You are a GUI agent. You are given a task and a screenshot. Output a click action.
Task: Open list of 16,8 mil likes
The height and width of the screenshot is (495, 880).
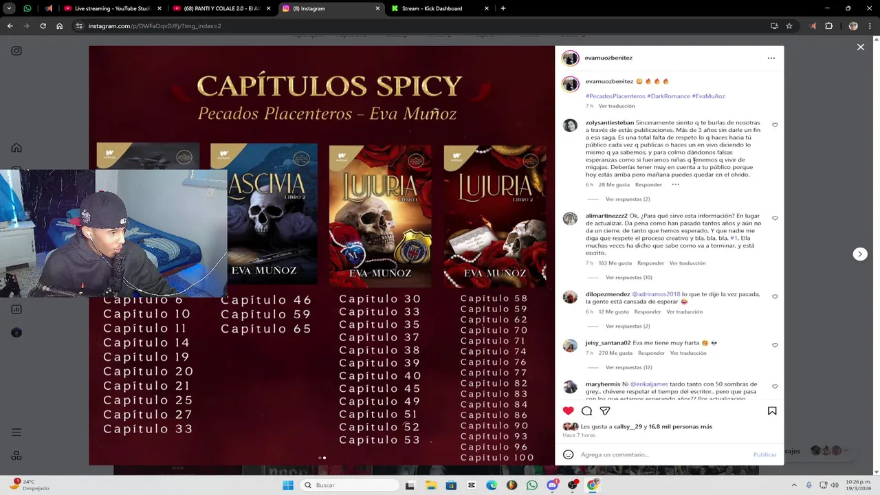[680, 427]
